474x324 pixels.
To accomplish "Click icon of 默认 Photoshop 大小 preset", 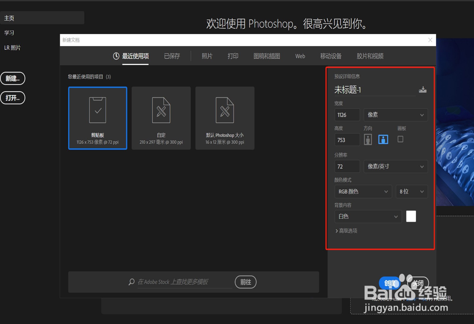I will (225, 110).
